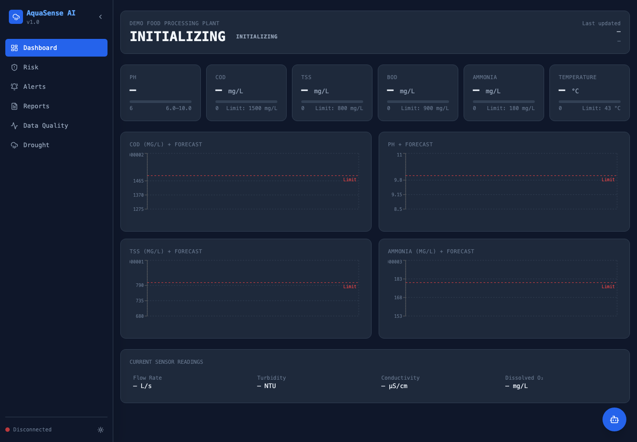This screenshot has height=442, width=637.
Task: Click the PH + FORECAST chart title
Action: coord(411,145)
